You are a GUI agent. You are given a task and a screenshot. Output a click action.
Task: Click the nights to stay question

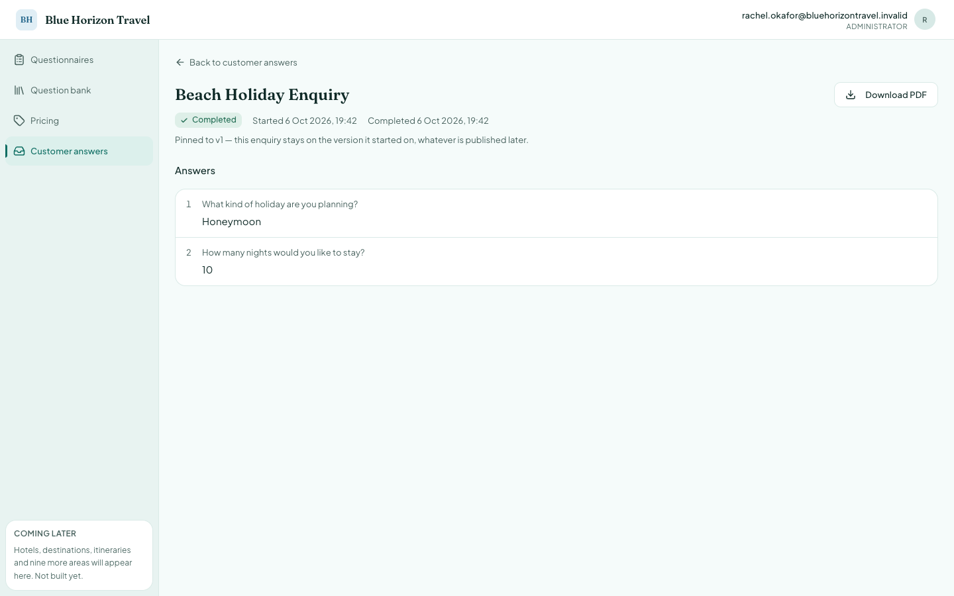(283, 252)
